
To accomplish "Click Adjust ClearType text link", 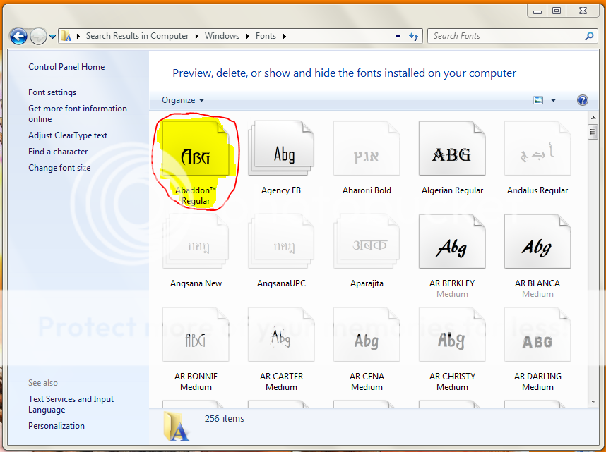I will pos(68,135).
